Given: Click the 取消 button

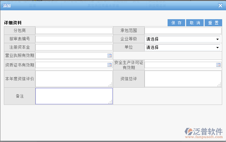Looking at the screenshot, I should [x=195, y=23].
